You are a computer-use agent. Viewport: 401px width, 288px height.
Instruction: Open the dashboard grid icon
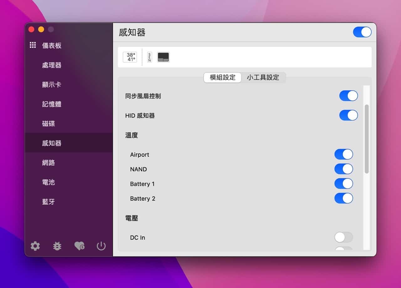[33, 45]
